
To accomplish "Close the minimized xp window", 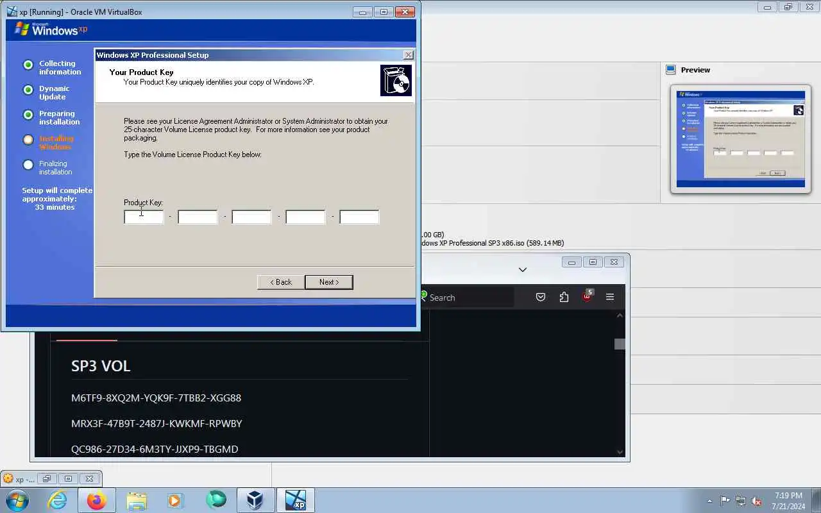I will (x=90, y=478).
